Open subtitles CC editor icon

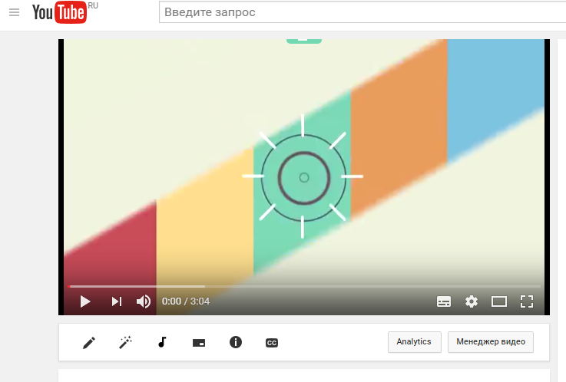point(272,343)
